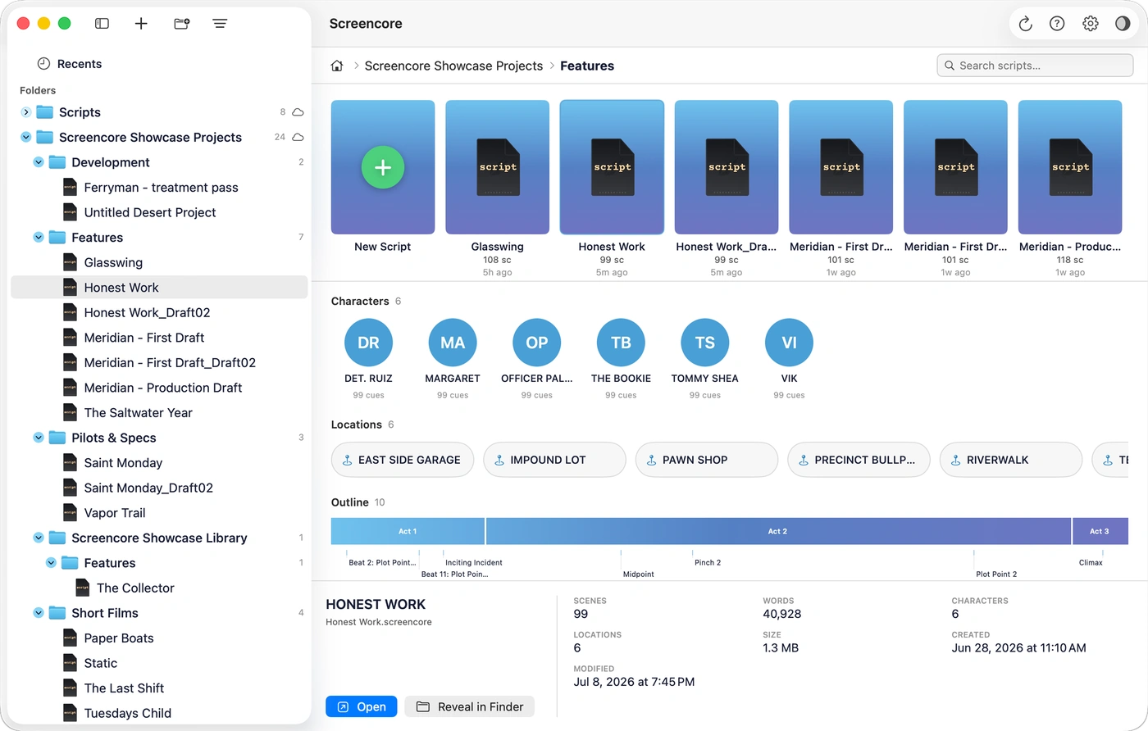Select Glasswing in the sidebar tree
This screenshot has width=1148, height=731.
click(160, 262)
